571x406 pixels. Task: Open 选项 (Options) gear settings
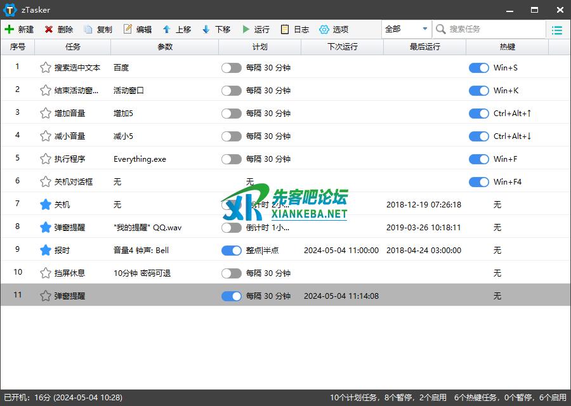point(324,29)
